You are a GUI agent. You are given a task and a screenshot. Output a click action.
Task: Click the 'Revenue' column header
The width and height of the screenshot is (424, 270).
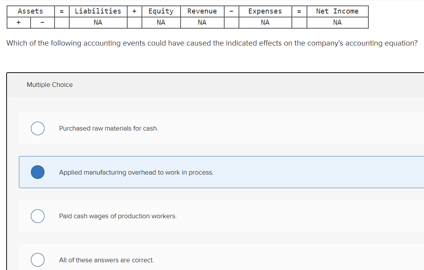coord(202,11)
